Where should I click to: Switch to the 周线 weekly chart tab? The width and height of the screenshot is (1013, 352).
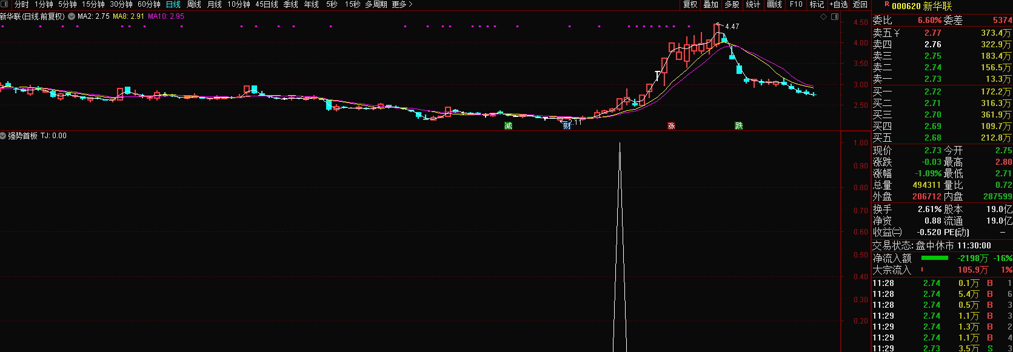pyautogui.click(x=194, y=4)
